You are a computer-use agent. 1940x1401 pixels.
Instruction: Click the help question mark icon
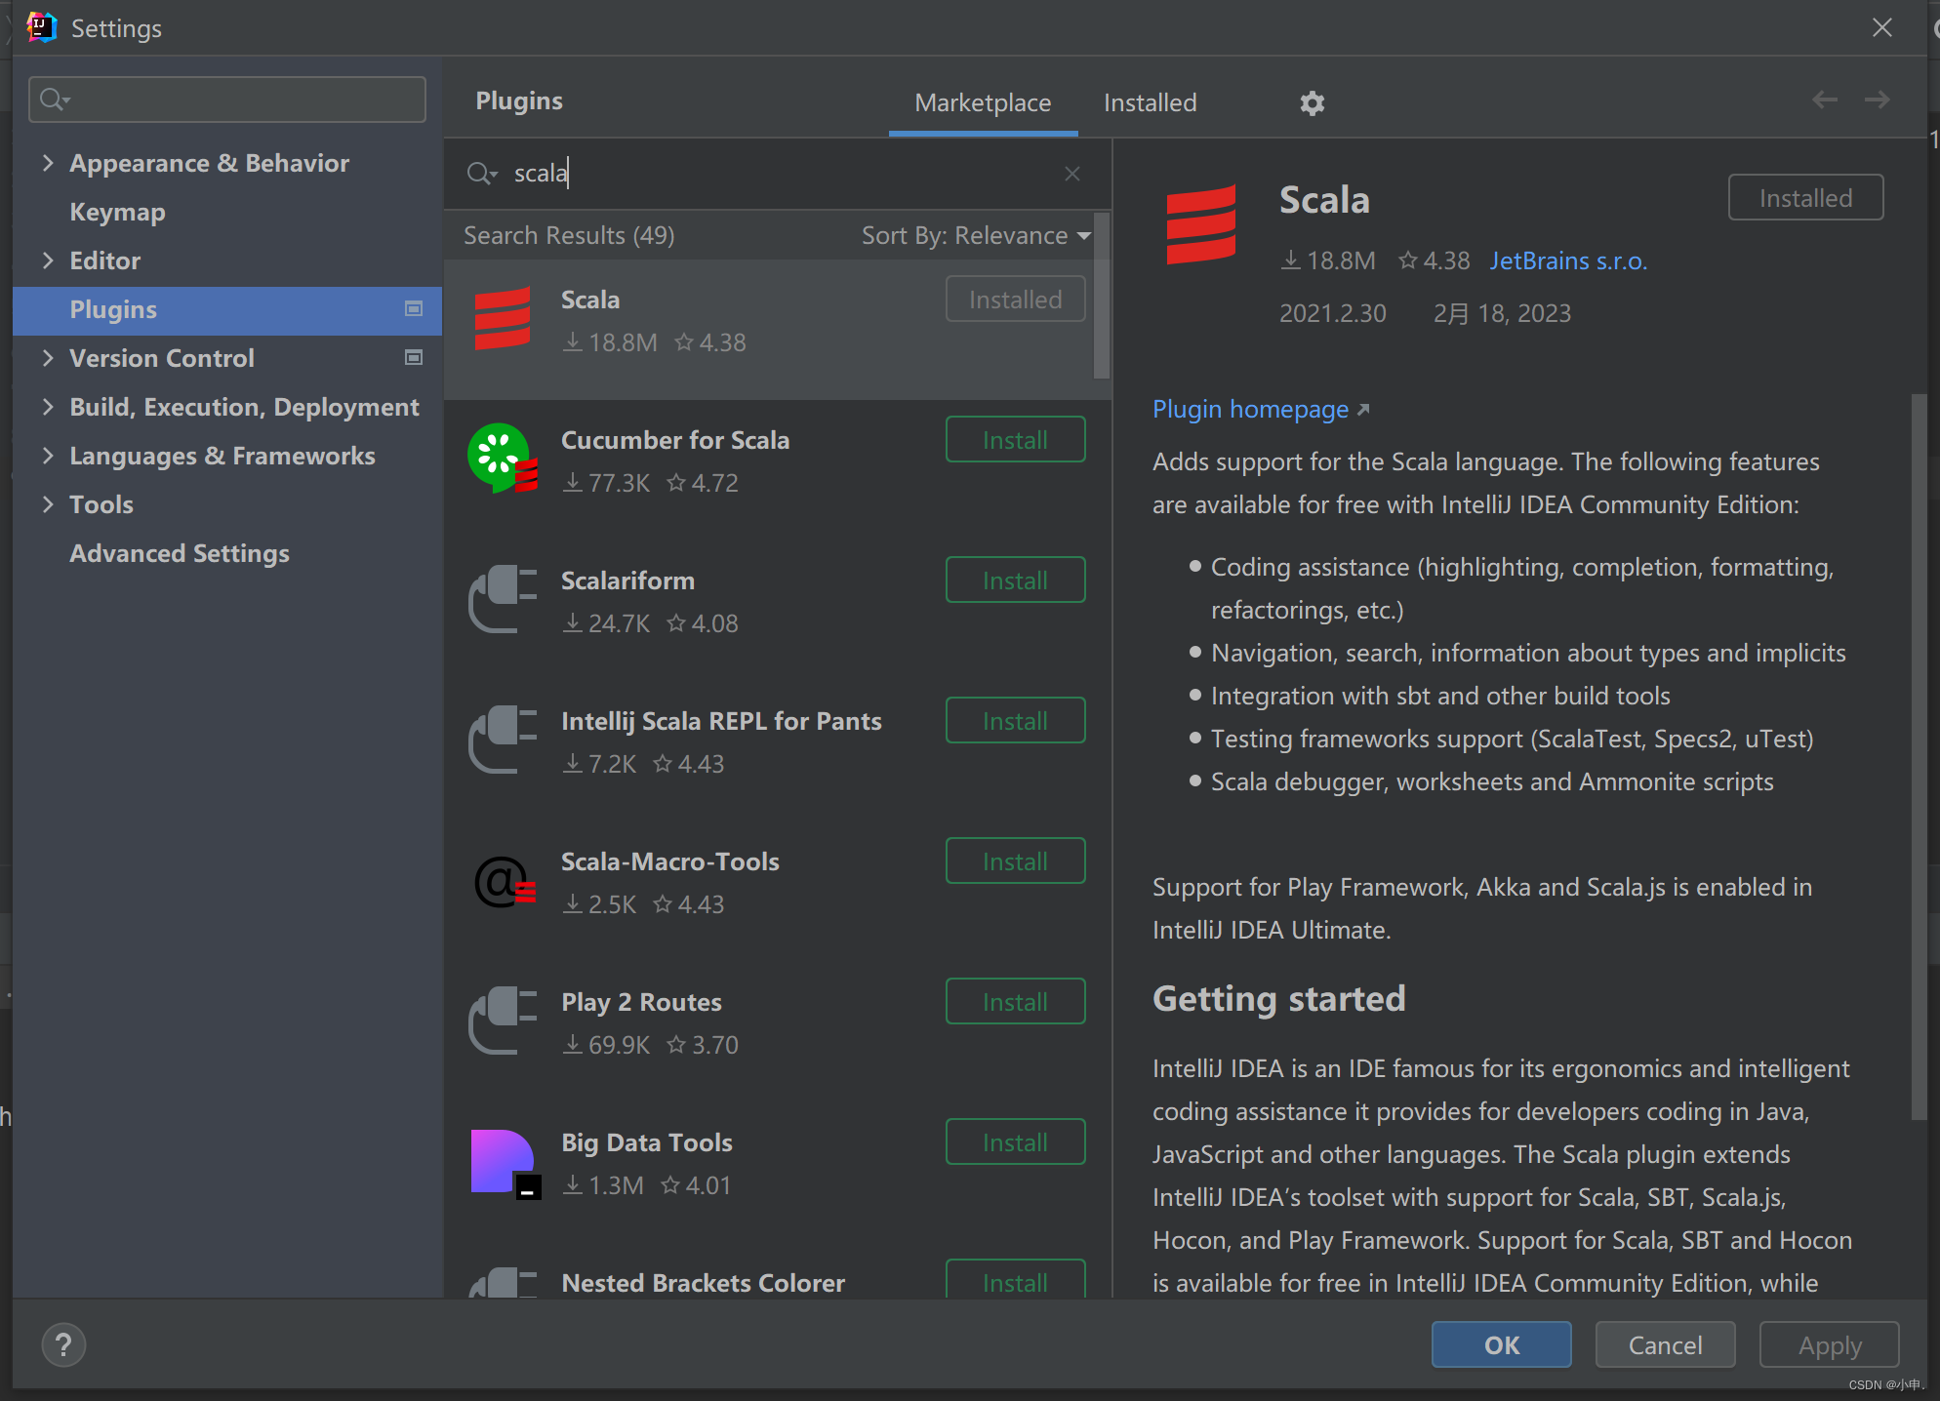[63, 1345]
